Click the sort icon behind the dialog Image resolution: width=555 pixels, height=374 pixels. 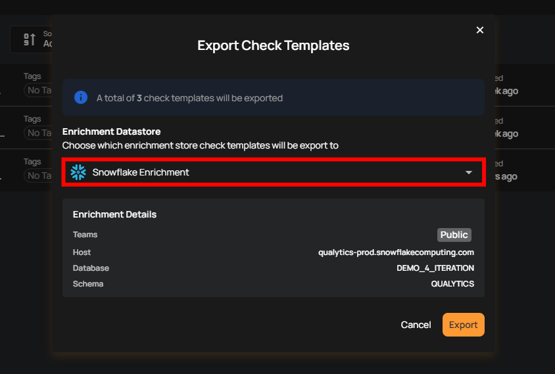point(30,39)
